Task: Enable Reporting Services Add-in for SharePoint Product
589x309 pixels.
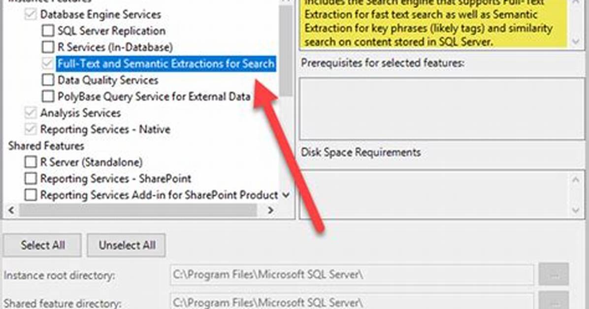Action: tap(31, 195)
